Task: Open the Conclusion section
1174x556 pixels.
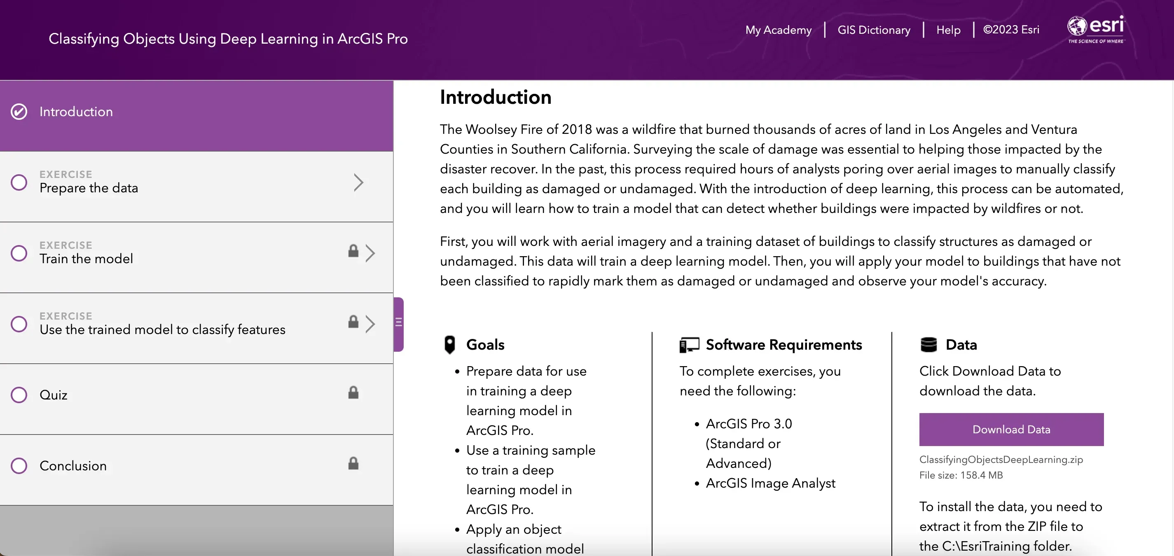Action: click(x=196, y=470)
